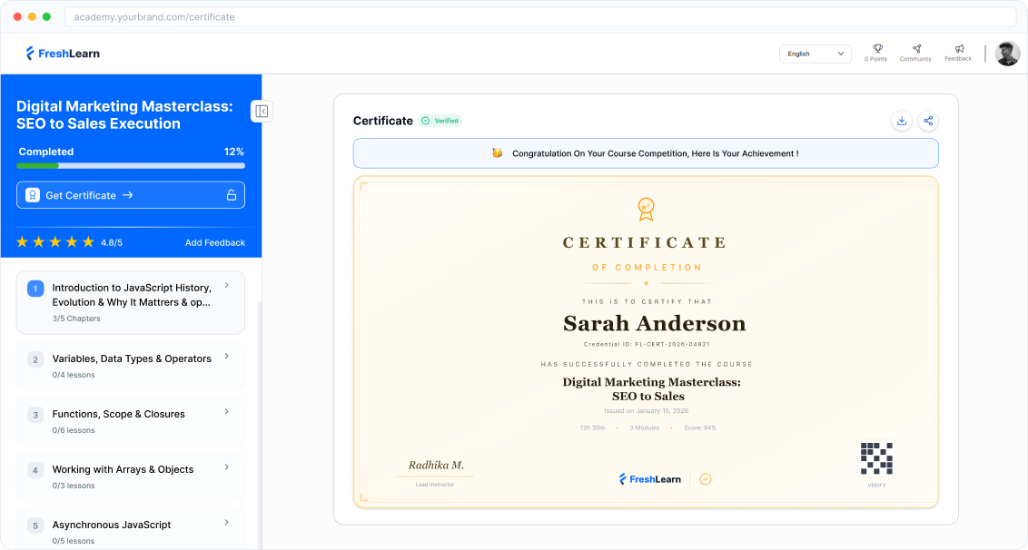Image resolution: width=1028 pixels, height=550 pixels.
Task: Open the profile avatar picture
Action: coord(1007,53)
